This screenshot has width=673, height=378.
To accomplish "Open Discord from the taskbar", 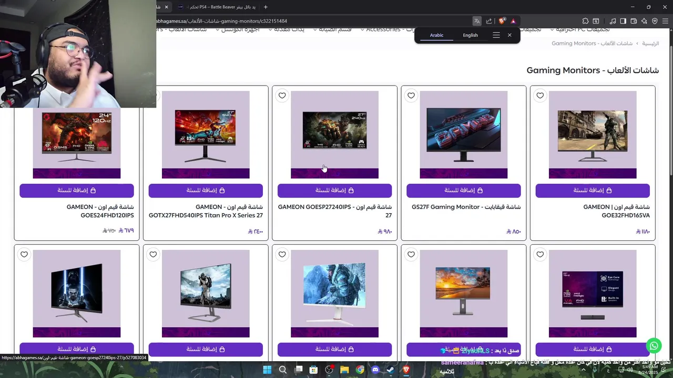I will tap(375, 370).
